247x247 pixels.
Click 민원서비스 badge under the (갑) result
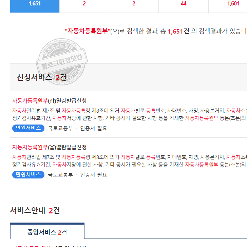pyautogui.click(x=28, y=128)
